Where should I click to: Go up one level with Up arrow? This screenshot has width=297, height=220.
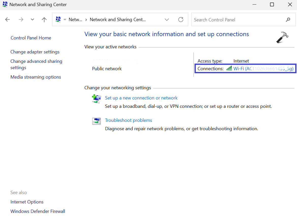point(44,20)
